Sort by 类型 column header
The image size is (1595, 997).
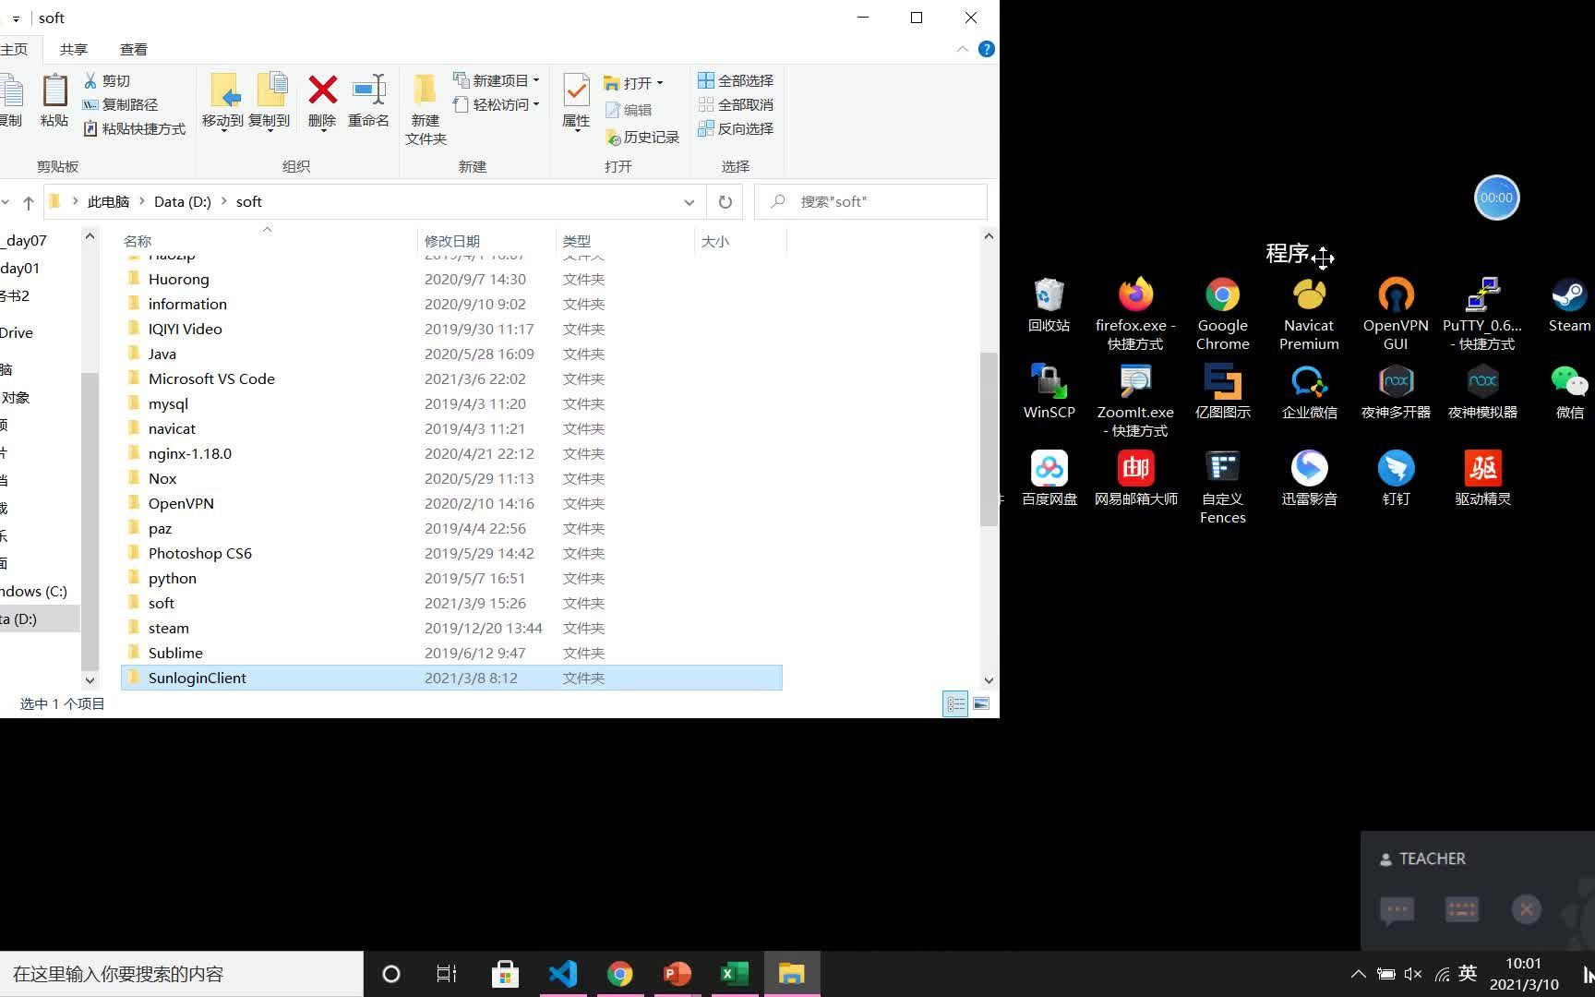click(625, 241)
